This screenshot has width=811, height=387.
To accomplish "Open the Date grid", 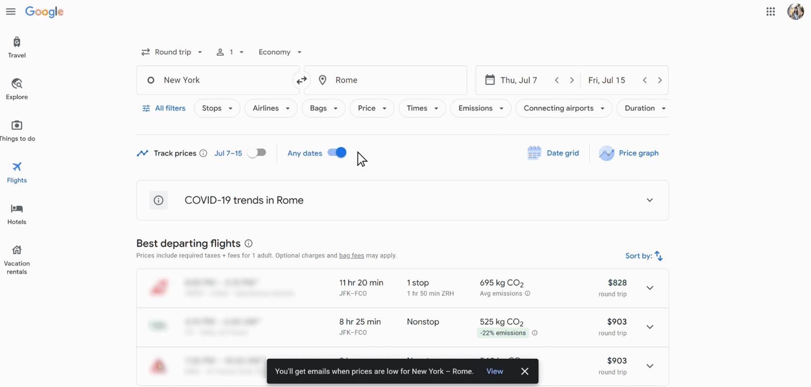I will pyautogui.click(x=553, y=153).
